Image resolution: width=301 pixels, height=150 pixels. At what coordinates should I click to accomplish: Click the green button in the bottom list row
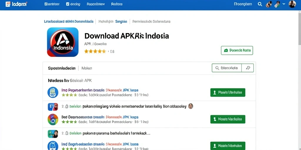click(x=228, y=146)
